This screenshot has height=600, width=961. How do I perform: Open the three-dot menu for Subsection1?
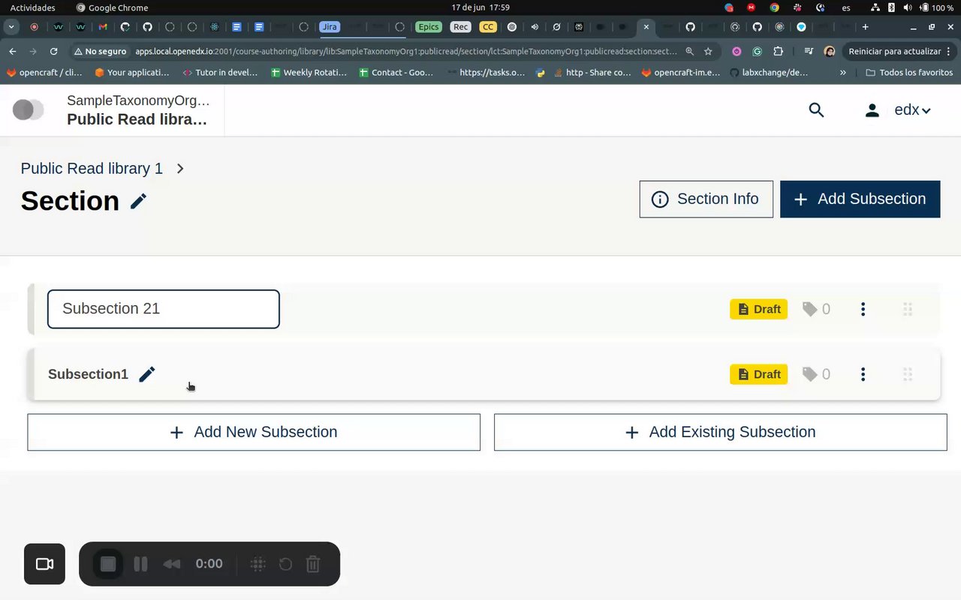[863, 374]
